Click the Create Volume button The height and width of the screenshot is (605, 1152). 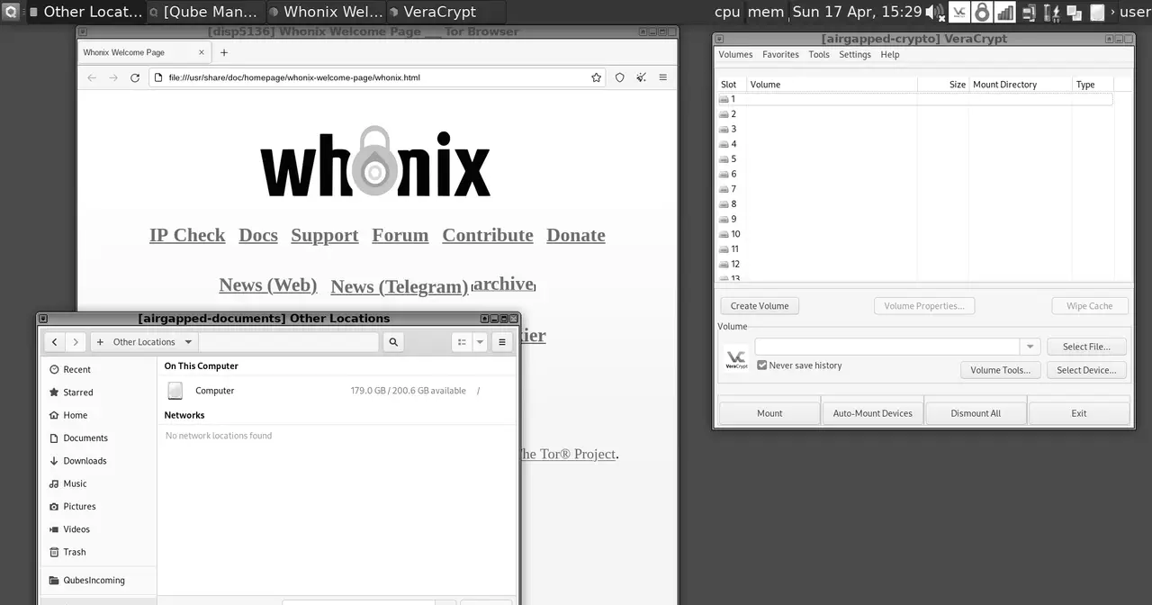[x=760, y=306]
